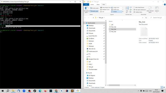The height and width of the screenshot is (93, 166).
Task: Click the navigation pane vertical scrollbar
Action: click(x=106, y=43)
